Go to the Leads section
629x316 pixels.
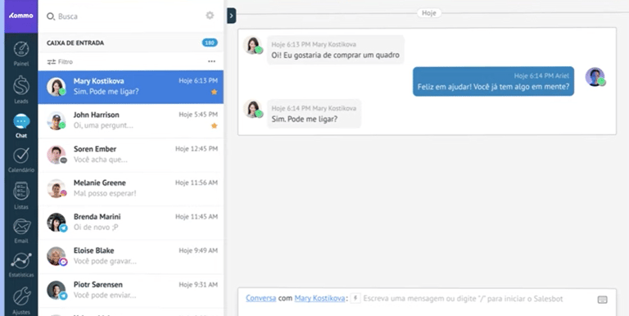(x=21, y=90)
